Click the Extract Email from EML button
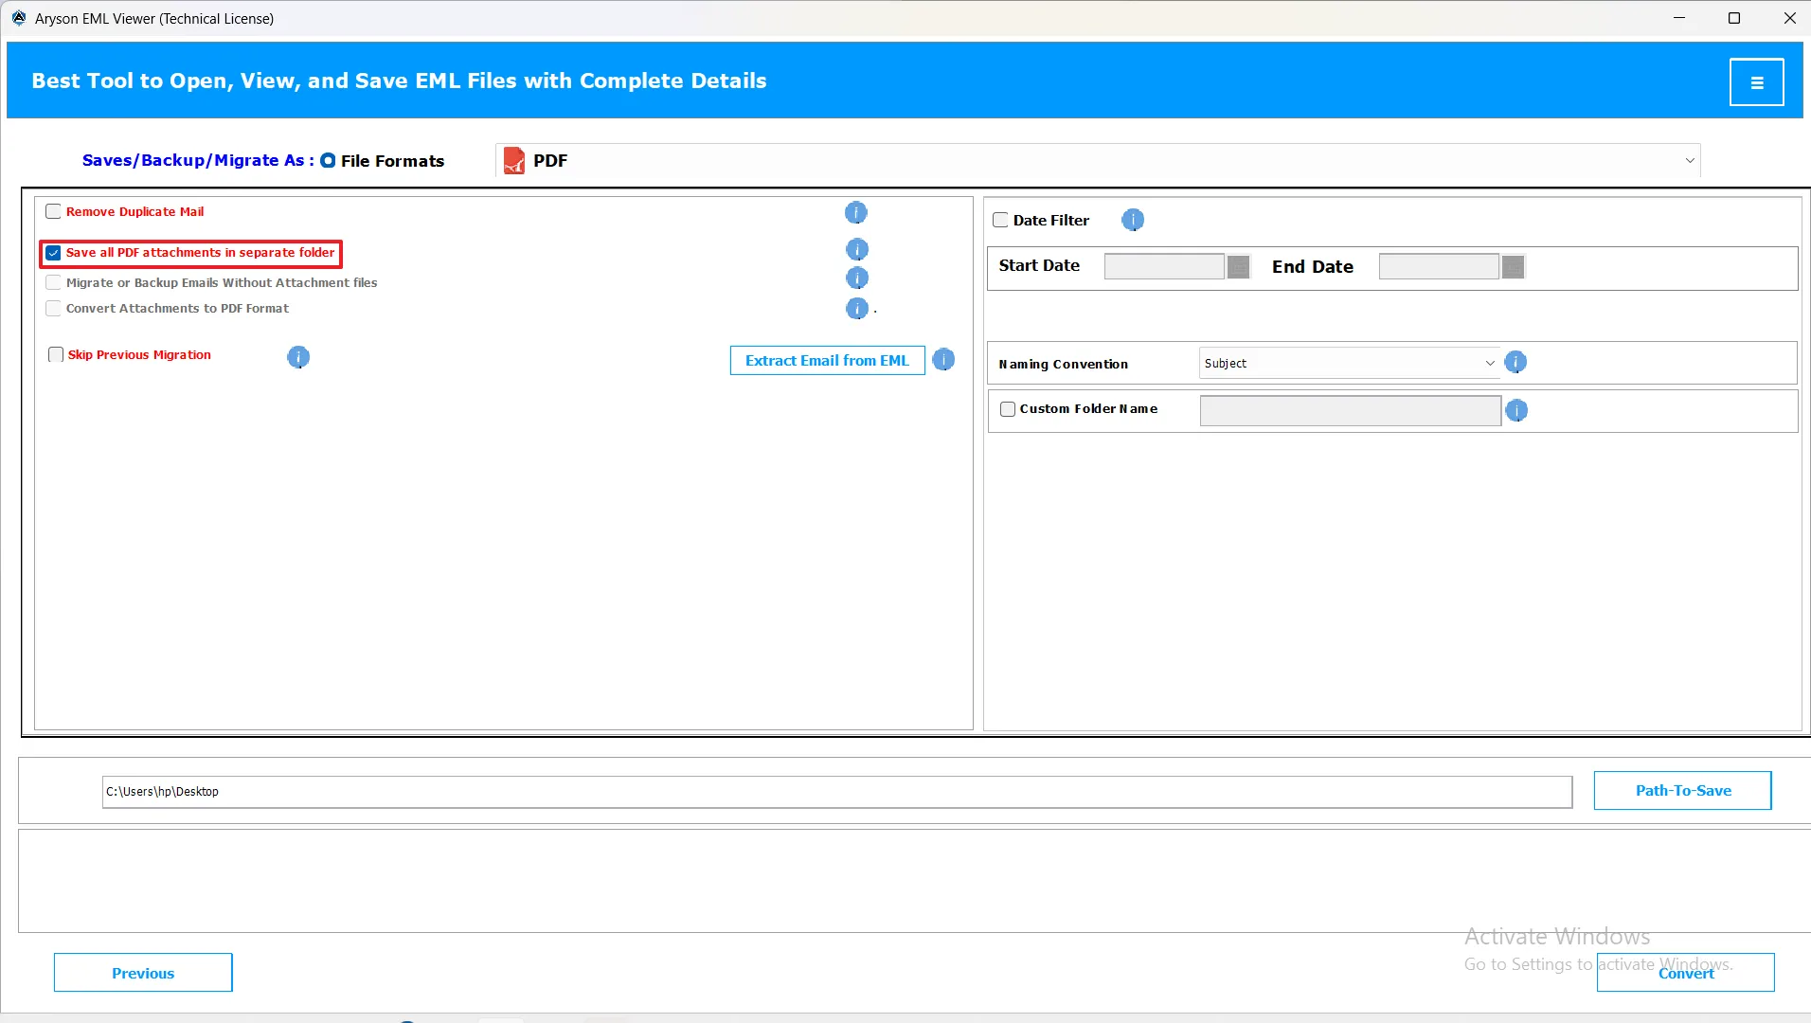This screenshot has height=1023, width=1811. coord(827,361)
